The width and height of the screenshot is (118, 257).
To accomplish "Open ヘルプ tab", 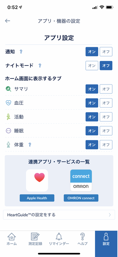I will [x=83, y=239].
